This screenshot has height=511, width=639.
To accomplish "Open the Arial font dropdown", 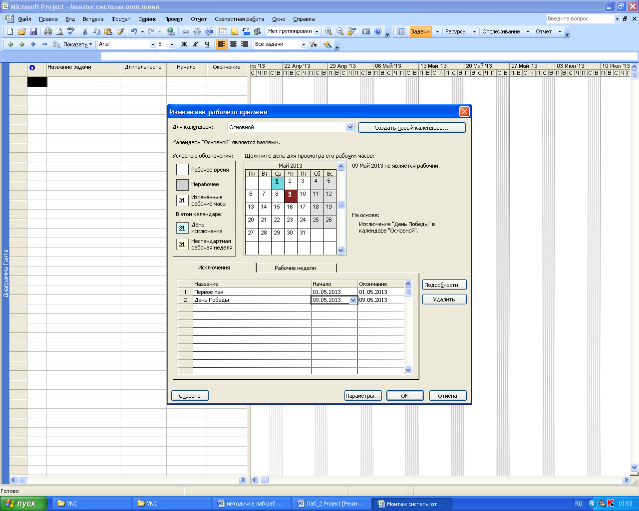I will [153, 44].
